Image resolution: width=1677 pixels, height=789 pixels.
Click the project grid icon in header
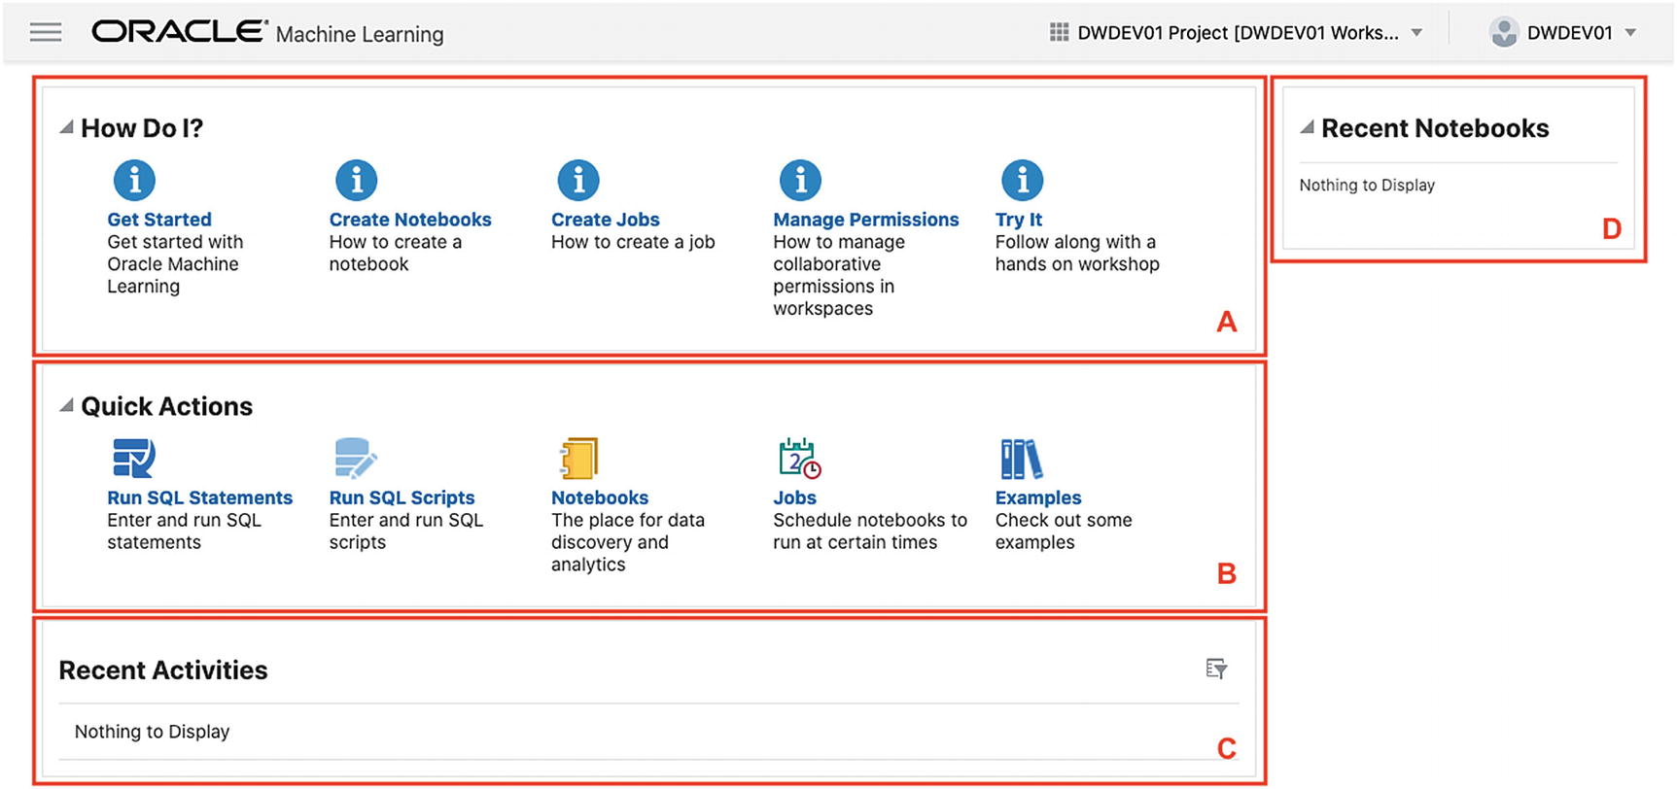point(1060,32)
